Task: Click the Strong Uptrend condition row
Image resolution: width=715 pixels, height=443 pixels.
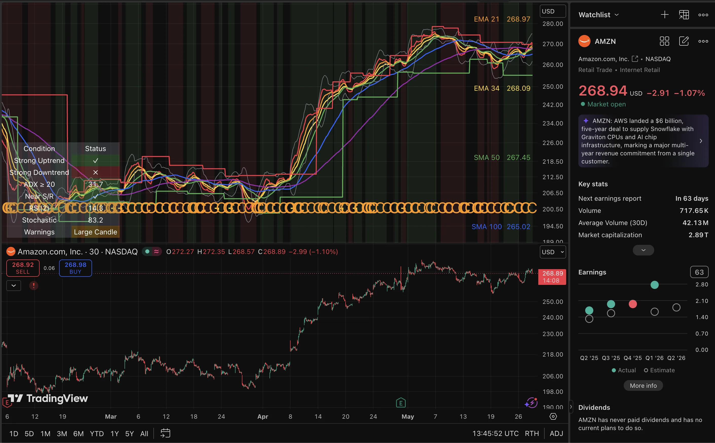Action: 63,160
